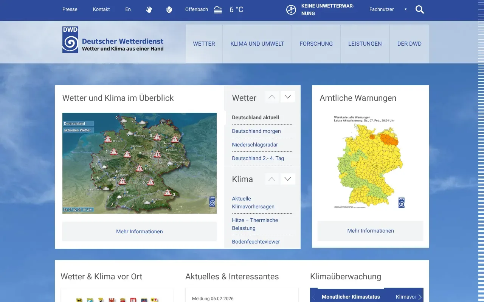Open the KLIMA UND UMWELT menu
Viewport: 484px width, 302px height.
257,44
